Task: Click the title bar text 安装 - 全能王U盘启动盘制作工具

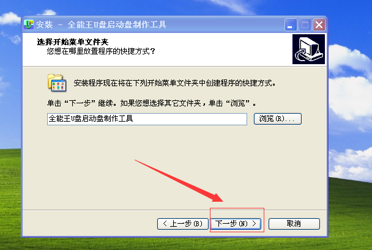Action: (x=102, y=24)
